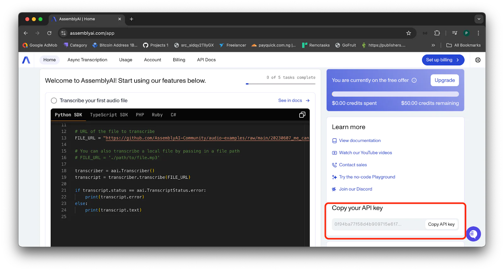The height and width of the screenshot is (271, 504).
Task: Open the Google AdMob bookmark
Action: click(x=40, y=45)
